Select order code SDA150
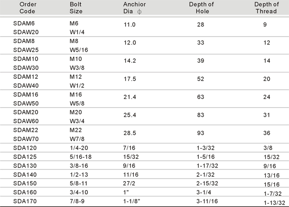The image size is (289, 207). click(25, 184)
